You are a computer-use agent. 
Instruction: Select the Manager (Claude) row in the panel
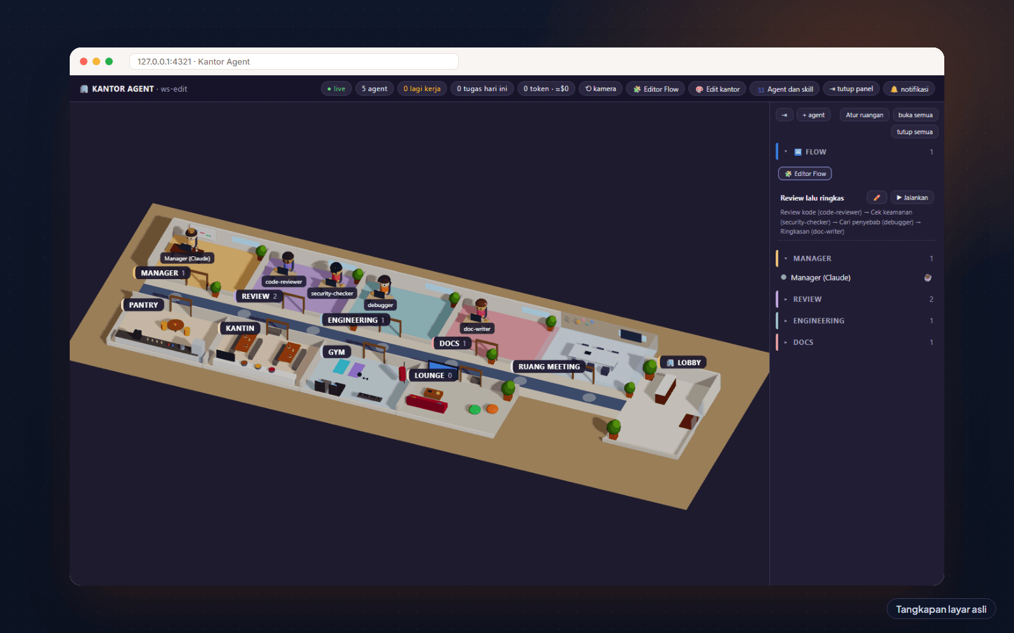pyautogui.click(x=856, y=277)
